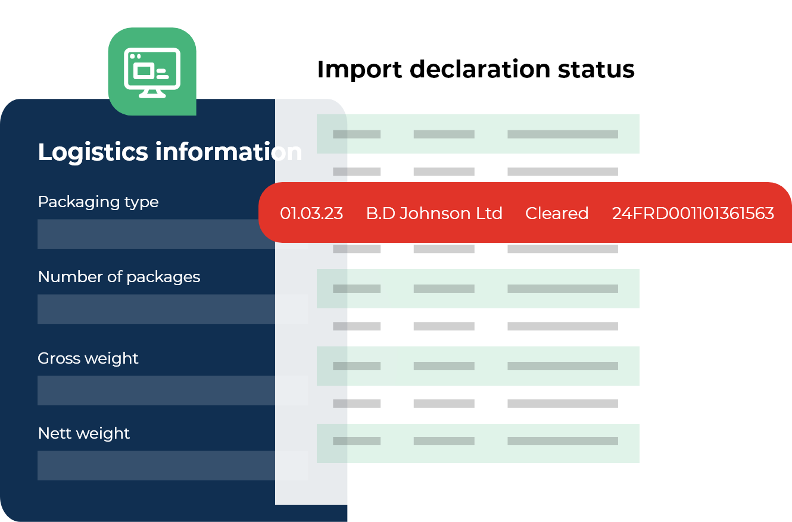The height and width of the screenshot is (522, 792).
Task: Click B.D Johnson Ltd in highlighted row
Action: (x=434, y=213)
